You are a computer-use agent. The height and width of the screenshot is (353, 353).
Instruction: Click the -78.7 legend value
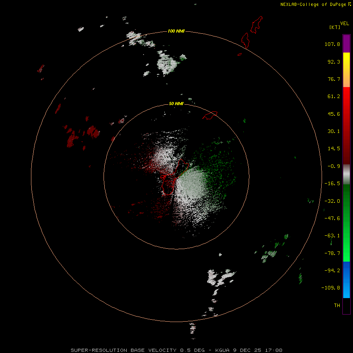[332, 253]
